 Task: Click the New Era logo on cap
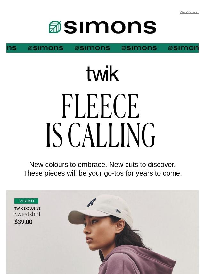click(x=118, y=211)
